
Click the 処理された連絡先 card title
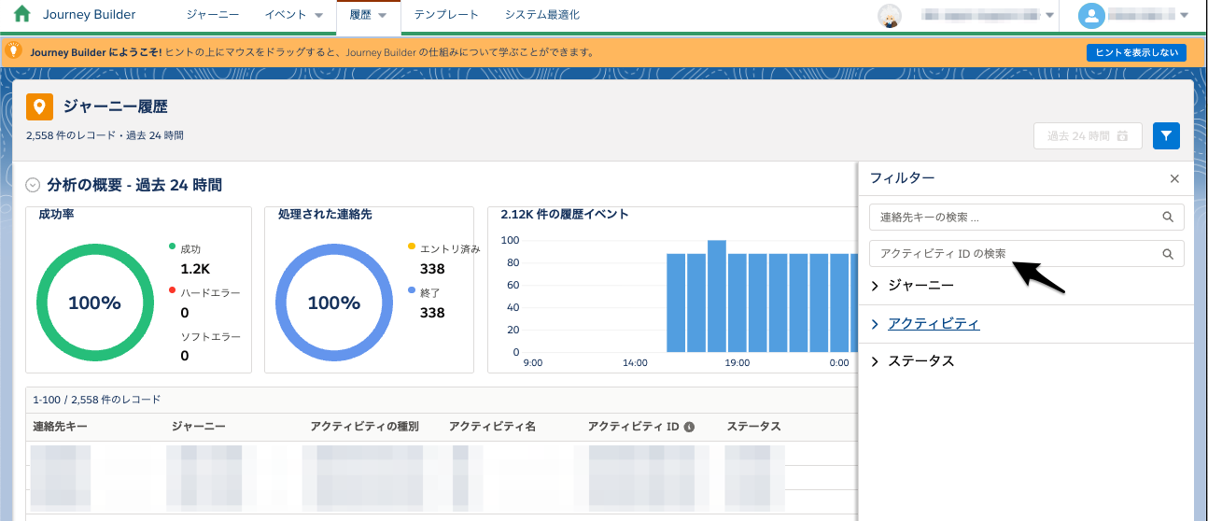pos(325,215)
